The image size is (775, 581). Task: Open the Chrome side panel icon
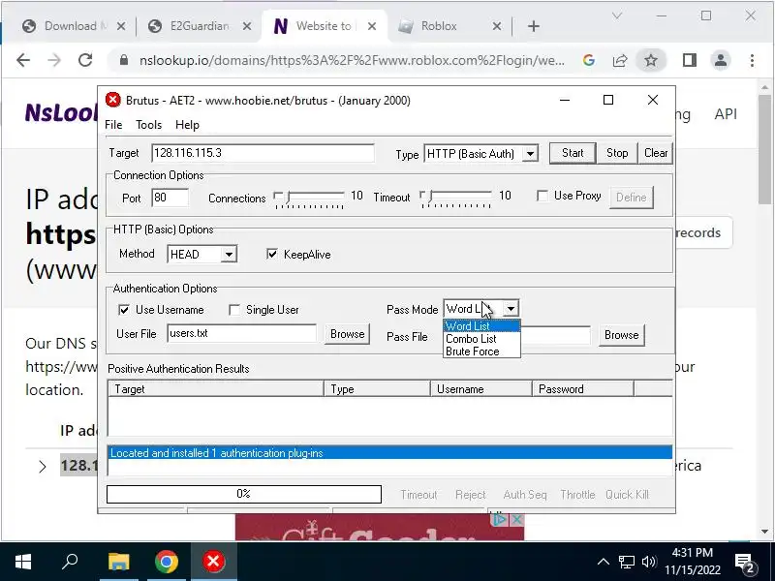[x=690, y=60]
